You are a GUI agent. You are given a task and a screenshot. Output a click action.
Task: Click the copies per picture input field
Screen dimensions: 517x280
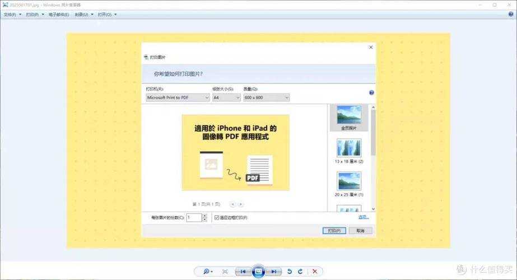(x=194, y=218)
